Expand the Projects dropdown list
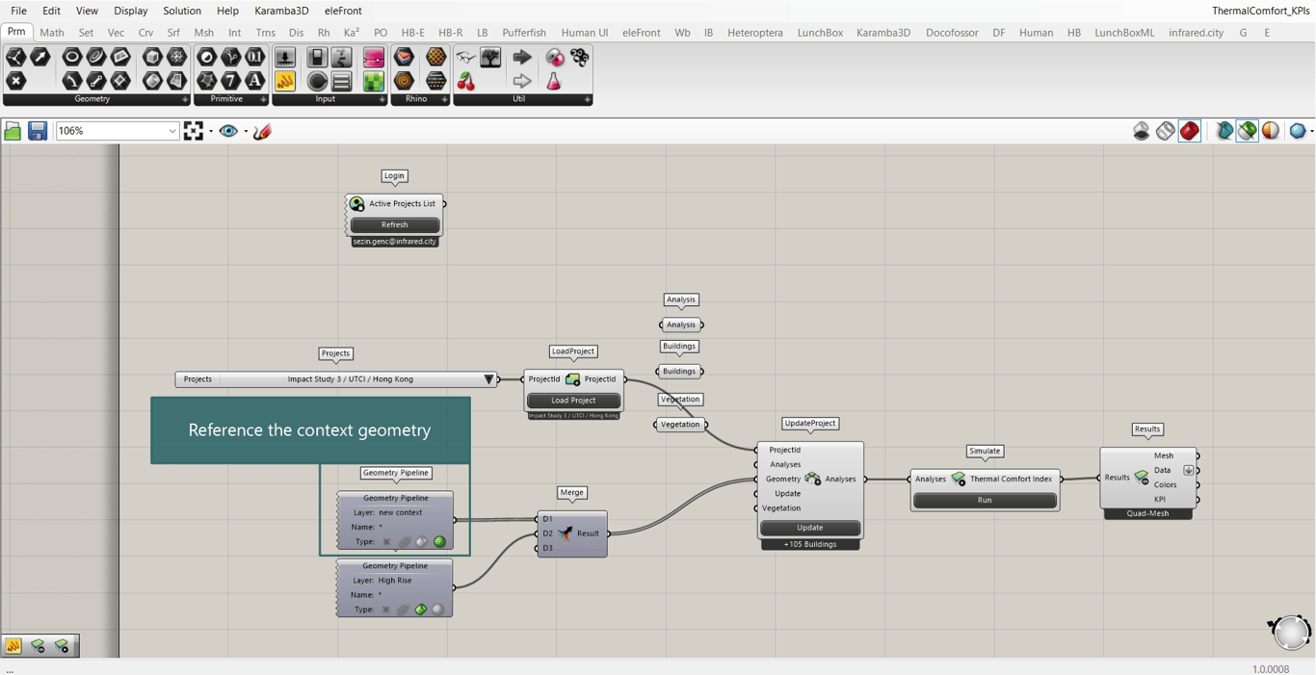Viewport: 1316px width, 675px height. (x=488, y=379)
